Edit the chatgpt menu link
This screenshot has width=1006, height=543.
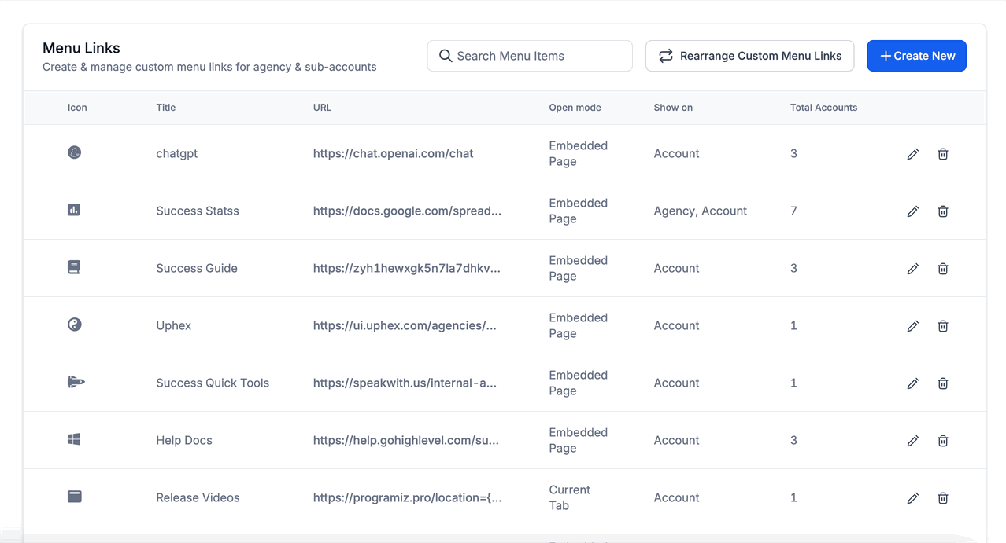click(x=912, y=154)
